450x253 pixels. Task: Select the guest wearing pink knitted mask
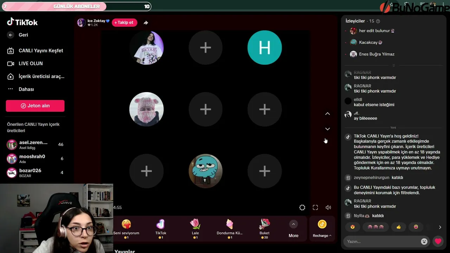[x=147, y=109]
